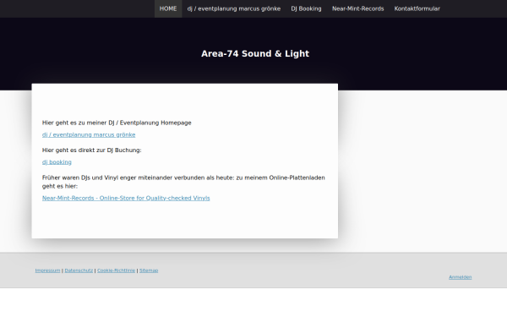
Task: Follow the 'dj / eventplanung marcus grönke' body link
Action: coord(89,135)
